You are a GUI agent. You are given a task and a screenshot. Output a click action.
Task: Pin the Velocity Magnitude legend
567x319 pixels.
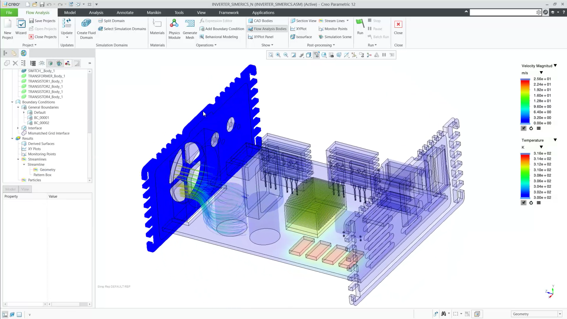pos(524,128)
